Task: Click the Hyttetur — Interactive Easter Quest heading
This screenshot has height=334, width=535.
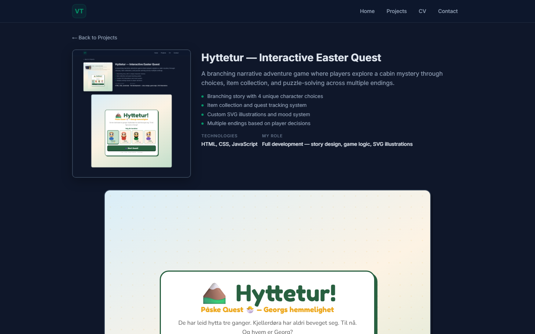Action: [x=291, y=58]
